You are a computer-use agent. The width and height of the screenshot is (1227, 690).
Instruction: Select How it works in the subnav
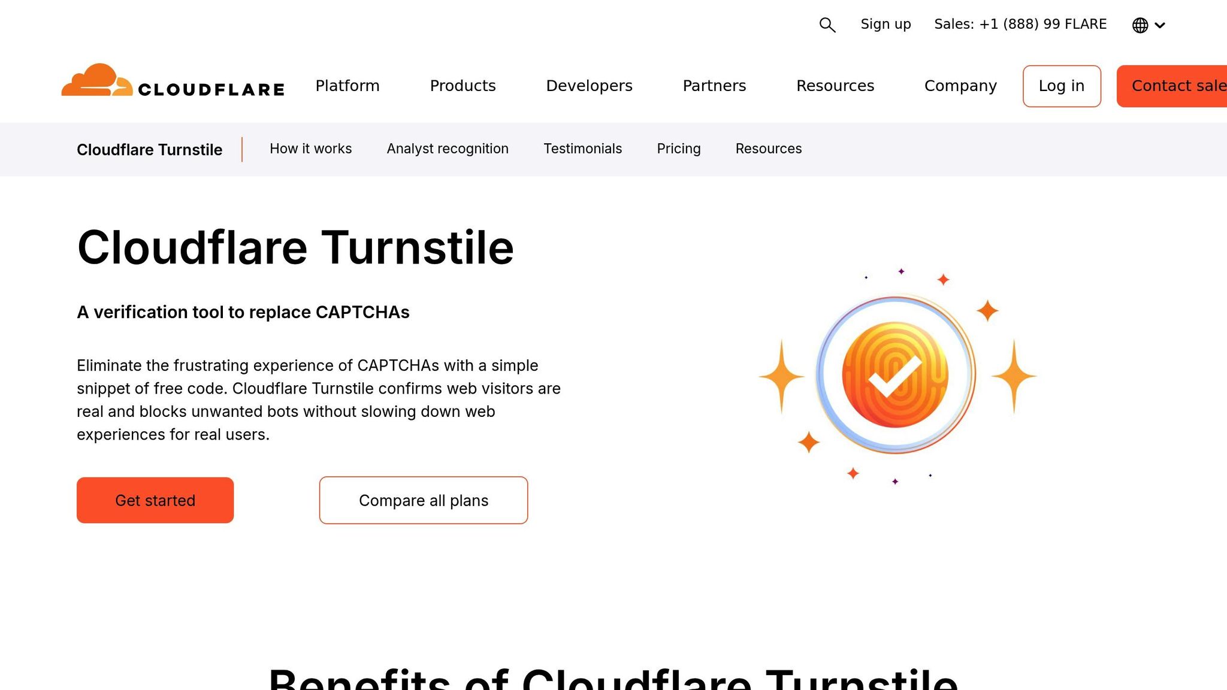[310, 149]
